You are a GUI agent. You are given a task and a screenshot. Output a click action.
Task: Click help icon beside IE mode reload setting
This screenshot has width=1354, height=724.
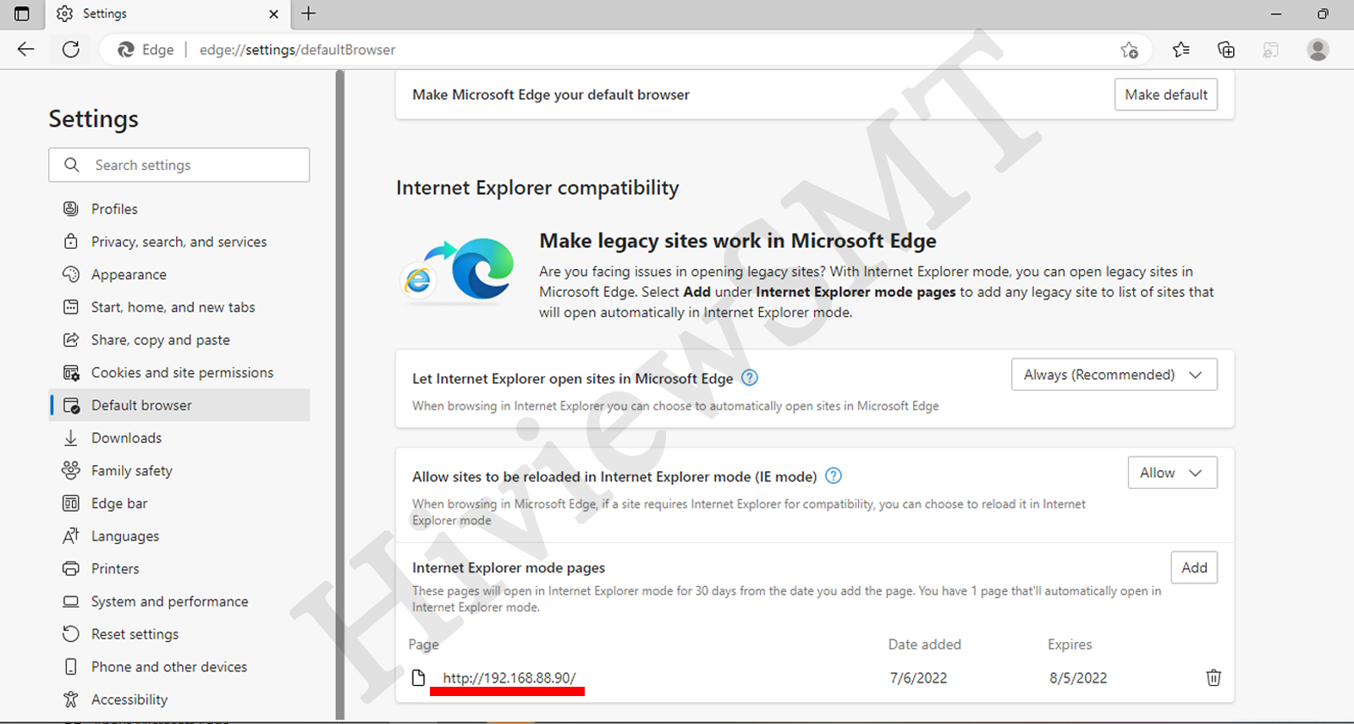click(x=834, y=476)
